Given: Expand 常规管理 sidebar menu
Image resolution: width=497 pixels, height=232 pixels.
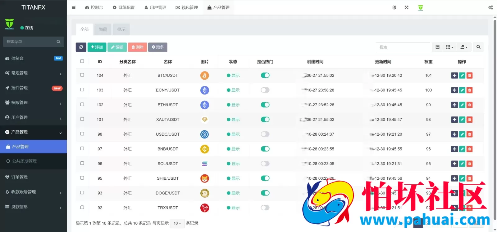Looking at the screenshot, I should click(x=33, y=73).
